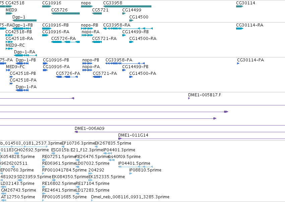The width and height of the screenshot is (285, 202).
Task: Select EST GH02692.5prime
Action: [16, 153]
